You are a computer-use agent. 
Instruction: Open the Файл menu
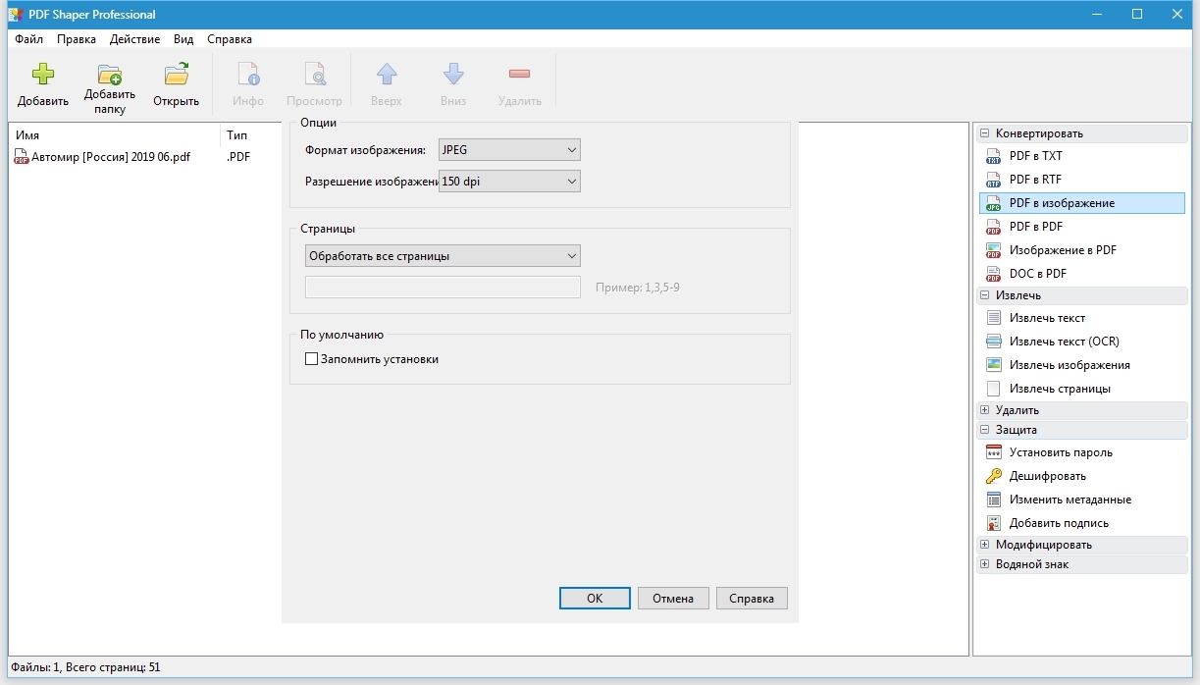click(x=28, y=39)
